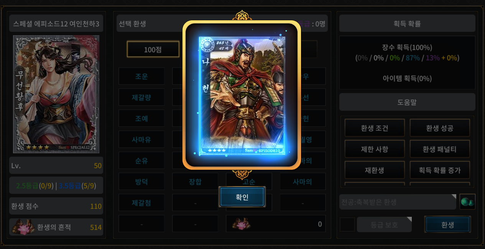Screen dimensions: 485x249
Task: Toggle the checkbox beside 등급 보호
Action: pyautogui.click(x=347, y=224)
